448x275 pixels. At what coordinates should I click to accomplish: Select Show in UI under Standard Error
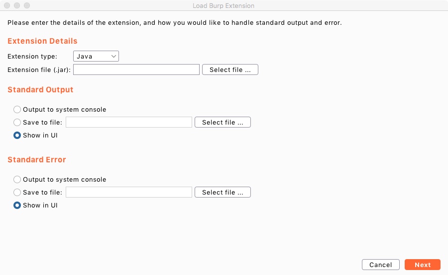tap(17, 206)
